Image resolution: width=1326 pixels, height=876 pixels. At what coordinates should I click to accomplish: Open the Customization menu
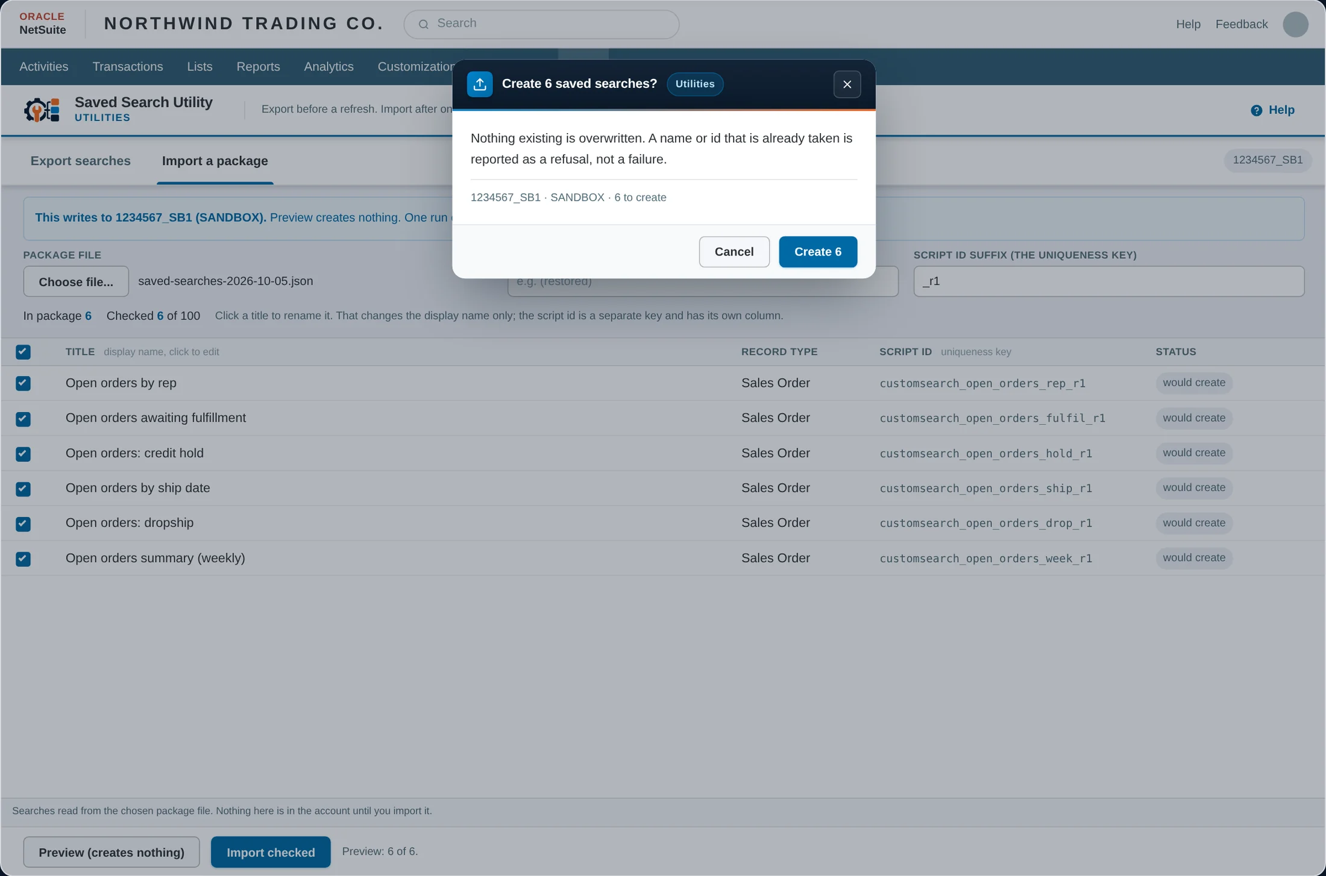coord(415,66)
